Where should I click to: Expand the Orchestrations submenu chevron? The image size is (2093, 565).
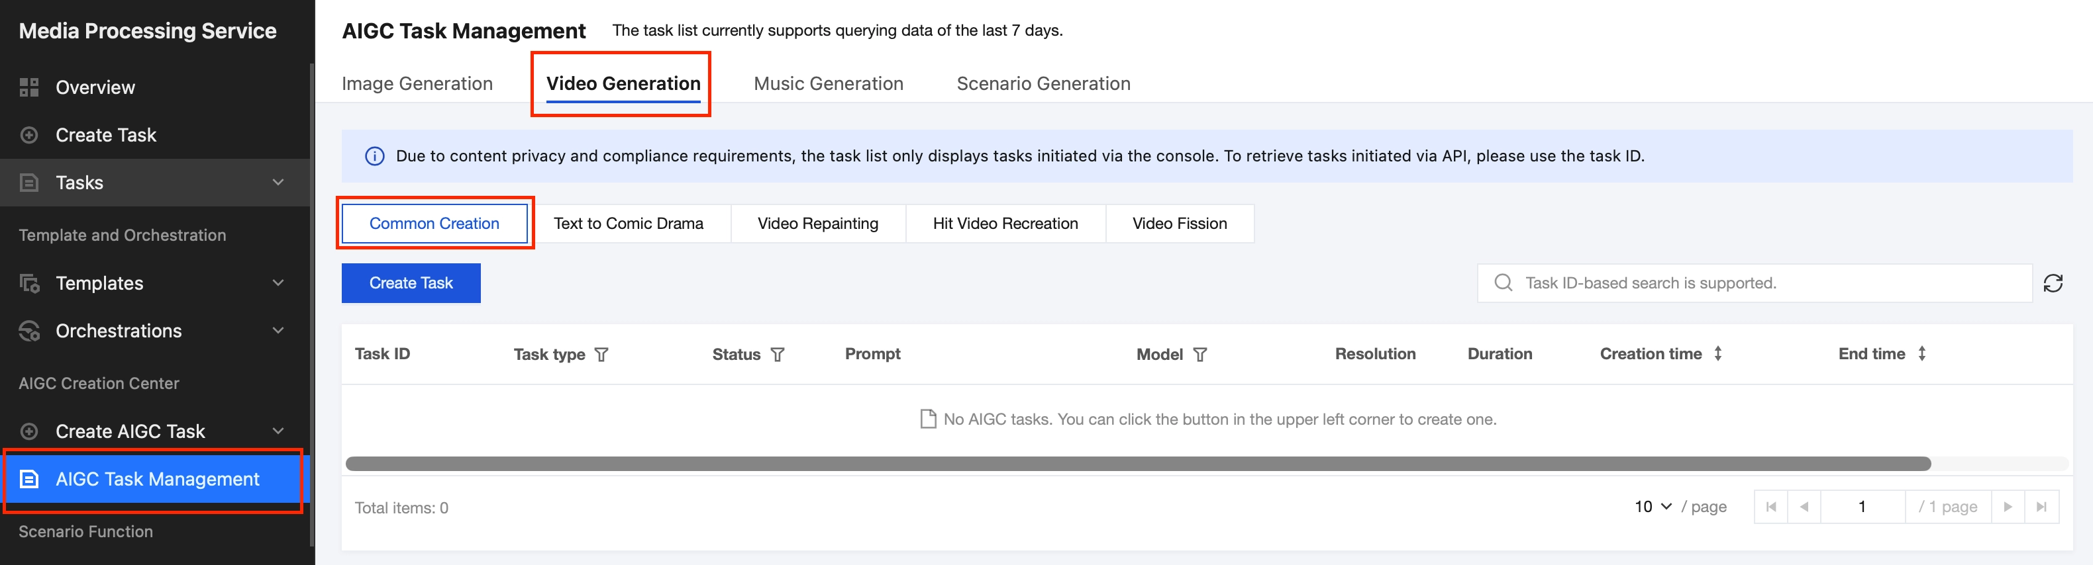coord(278,331)
